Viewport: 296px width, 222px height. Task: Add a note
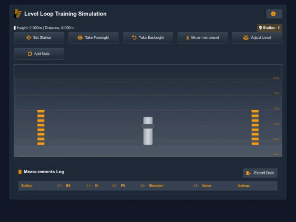[x=39, y=54]
